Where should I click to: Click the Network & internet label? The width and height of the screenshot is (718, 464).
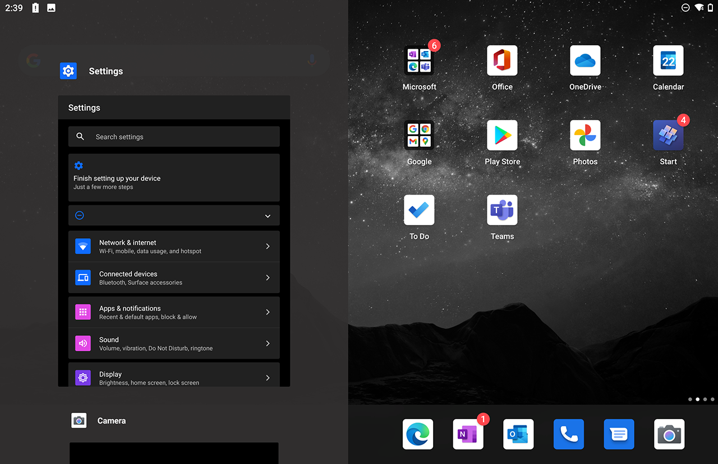128,243
